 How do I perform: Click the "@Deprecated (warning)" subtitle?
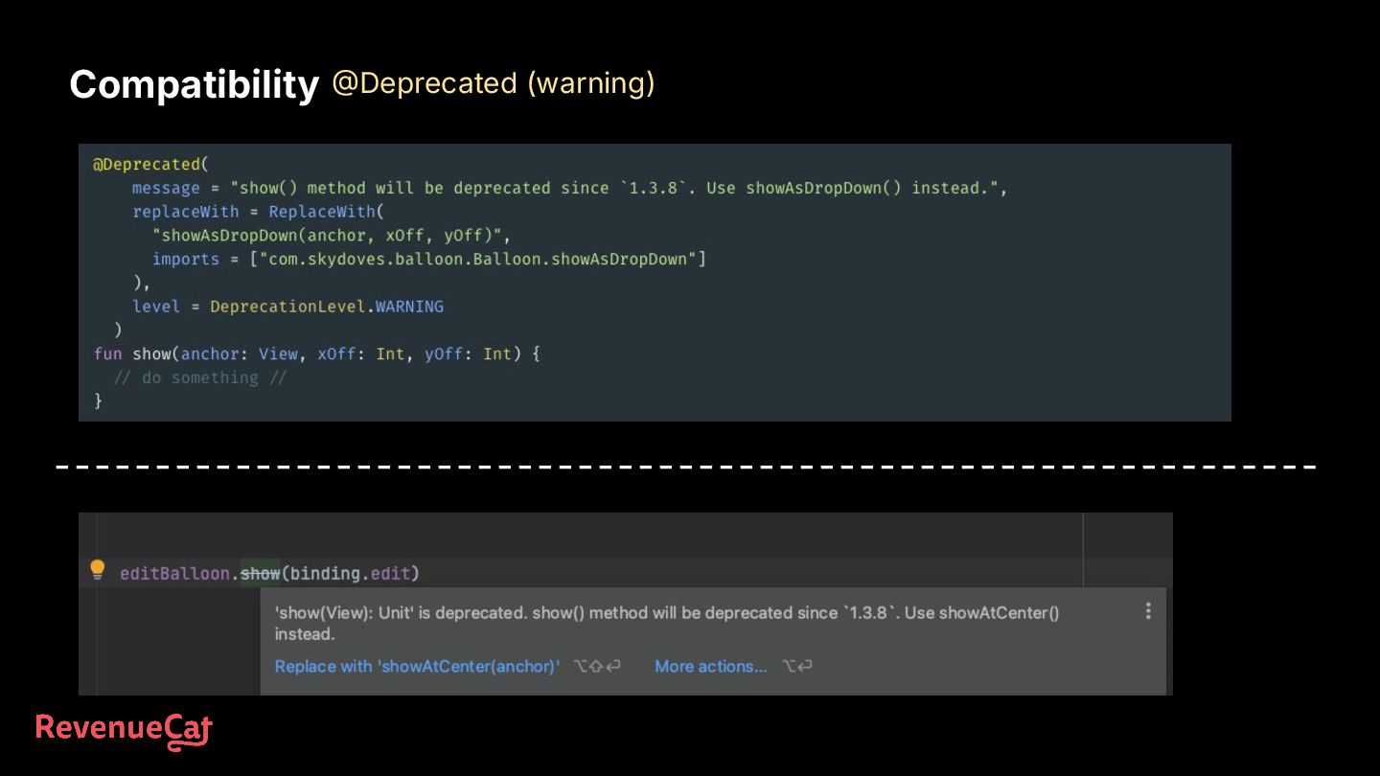pyautogui.click(x=494, y=83)
